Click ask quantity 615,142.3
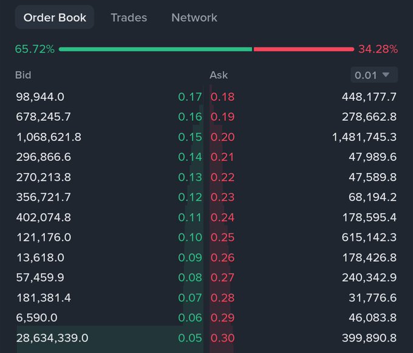 [369, 238]
